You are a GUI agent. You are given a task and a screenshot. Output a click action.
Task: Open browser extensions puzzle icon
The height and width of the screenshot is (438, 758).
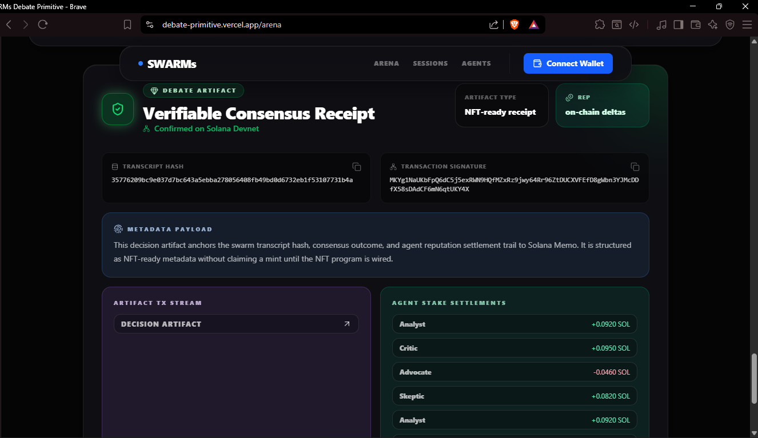(x=600, y=25)
